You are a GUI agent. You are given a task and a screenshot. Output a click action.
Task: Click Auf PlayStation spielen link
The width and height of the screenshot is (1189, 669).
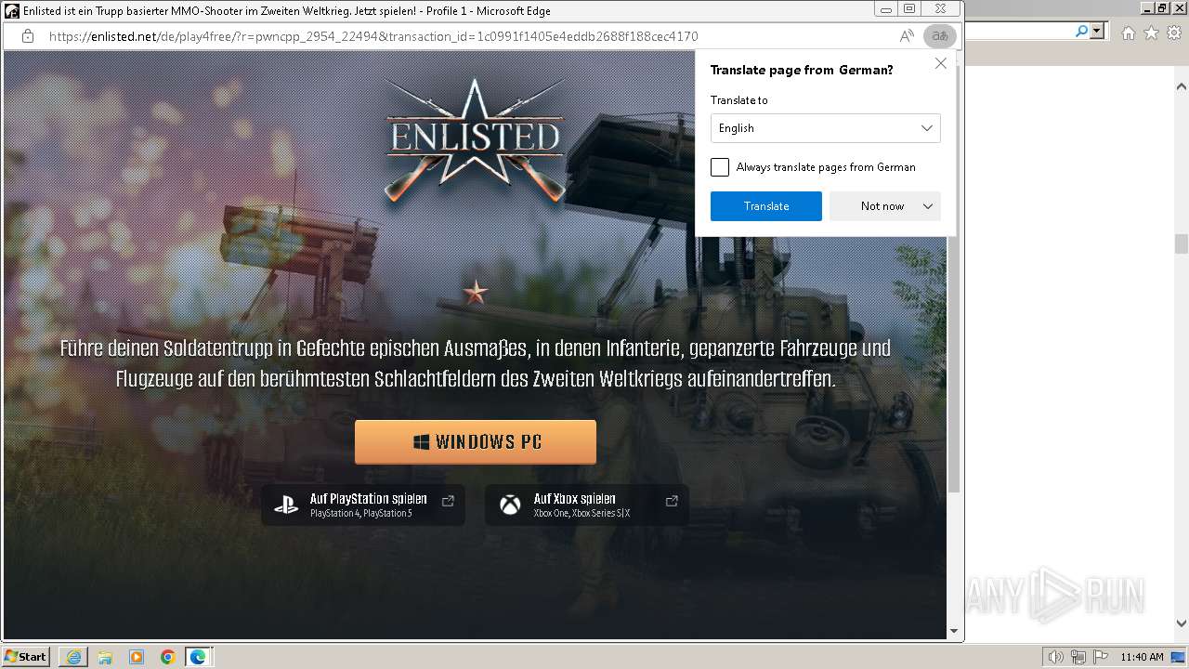coord(363,505)
